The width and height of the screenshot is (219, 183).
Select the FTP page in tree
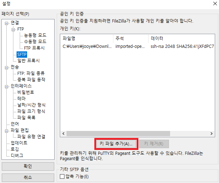(x=20, y=29)
